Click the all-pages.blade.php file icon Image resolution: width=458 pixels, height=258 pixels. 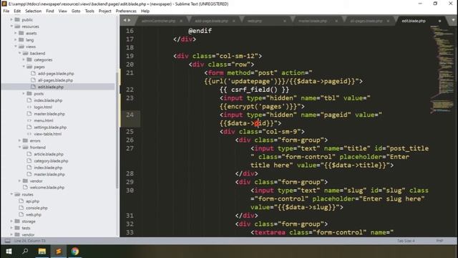coord(33,80)
